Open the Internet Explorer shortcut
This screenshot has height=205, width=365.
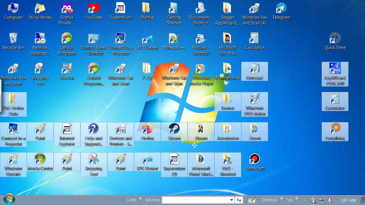67,135
